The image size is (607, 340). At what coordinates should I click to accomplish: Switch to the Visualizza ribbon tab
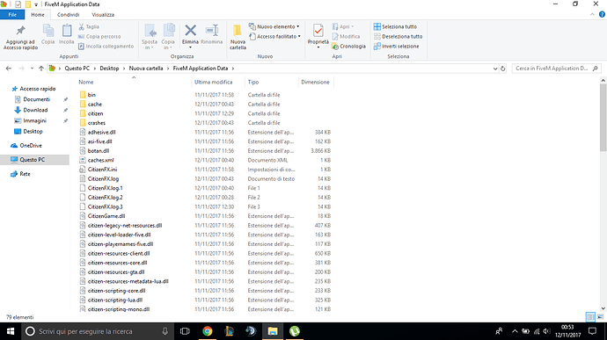(x=103, y=15)
